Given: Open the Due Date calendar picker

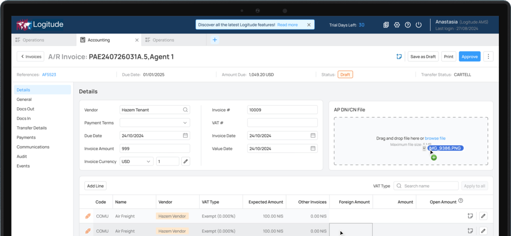Looking at the screenshot, I should pyautogui.click(x=185, y=136).
